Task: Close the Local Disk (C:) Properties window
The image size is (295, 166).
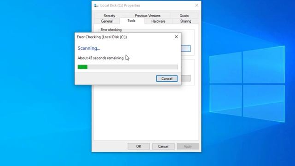Action: tap(196, 5)
